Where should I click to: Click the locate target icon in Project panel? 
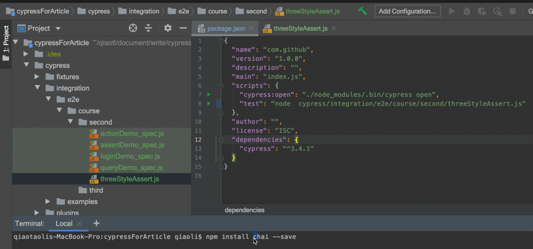click(133, 28)
